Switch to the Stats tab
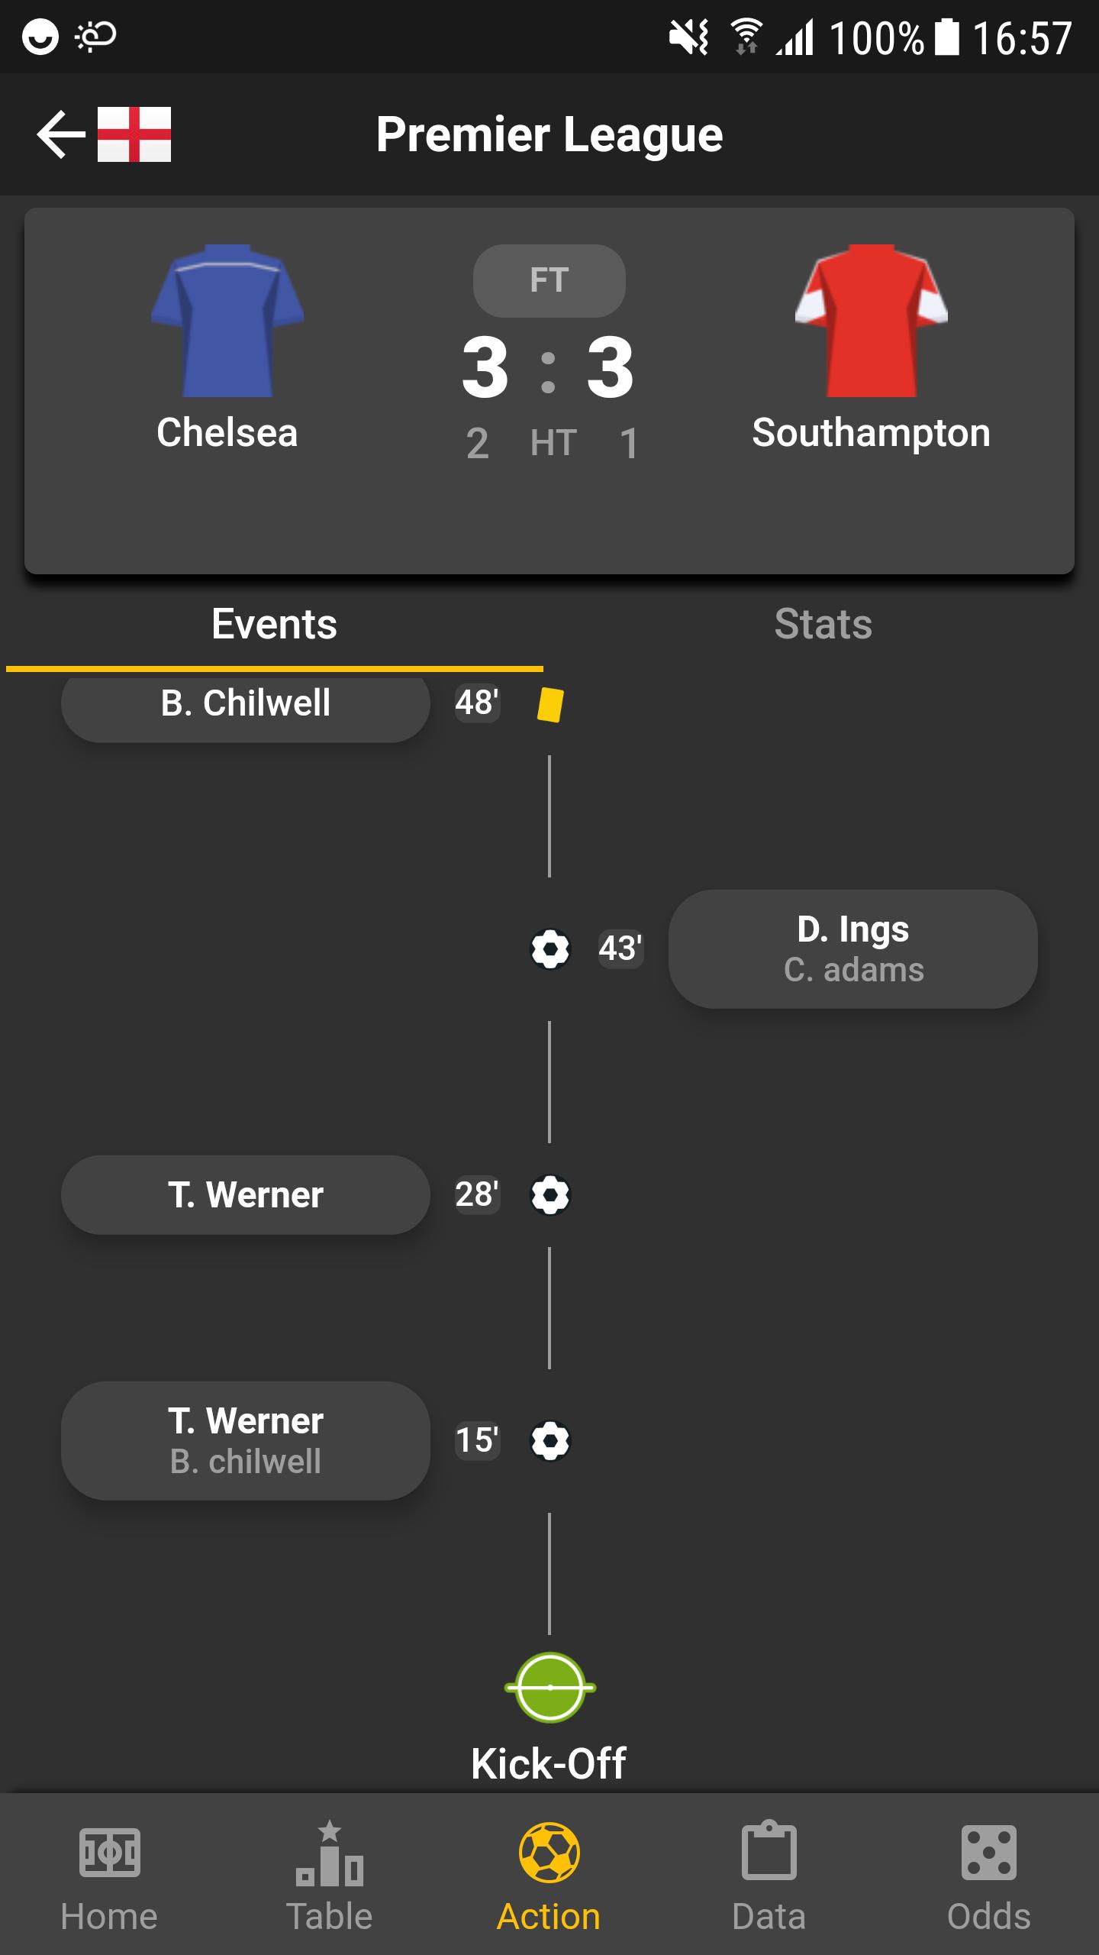 823,624
